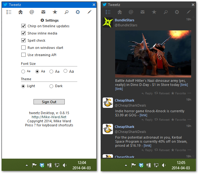Click 12:04 clock under light window

[82, 162]
